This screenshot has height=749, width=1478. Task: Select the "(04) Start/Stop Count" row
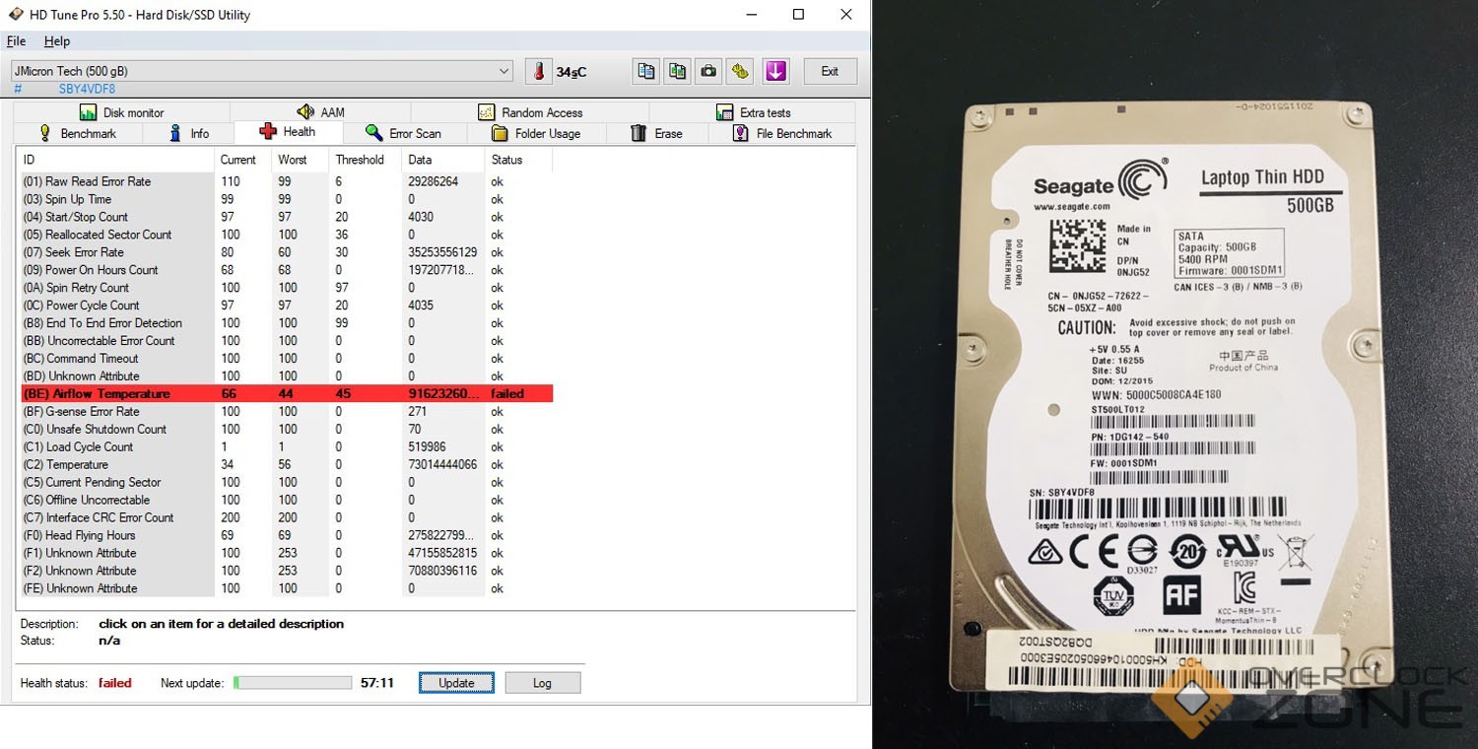point(286,217)
